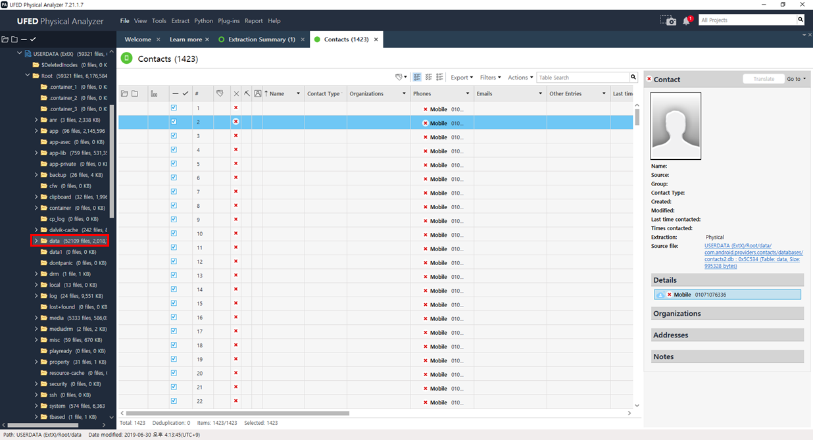Click the red X in Contact panel header
Image resolution: width=813 pixels, height=440 pixels.
click(x=649, y=79)
